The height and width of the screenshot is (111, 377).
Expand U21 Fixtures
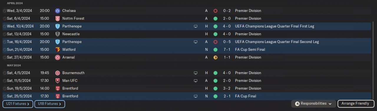[18, 104]
